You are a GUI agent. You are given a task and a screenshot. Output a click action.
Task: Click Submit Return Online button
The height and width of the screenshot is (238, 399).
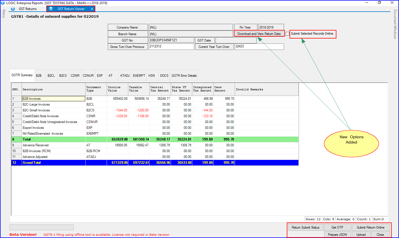click(x=371, y=227)
